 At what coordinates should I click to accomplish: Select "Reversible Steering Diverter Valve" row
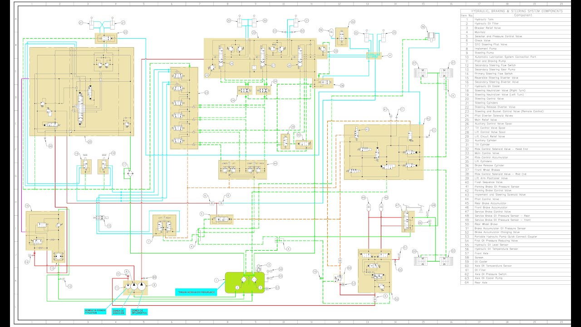coord(515,78)
